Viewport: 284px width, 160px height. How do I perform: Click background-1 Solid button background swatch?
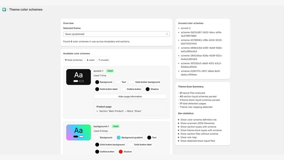pos(97,145)
